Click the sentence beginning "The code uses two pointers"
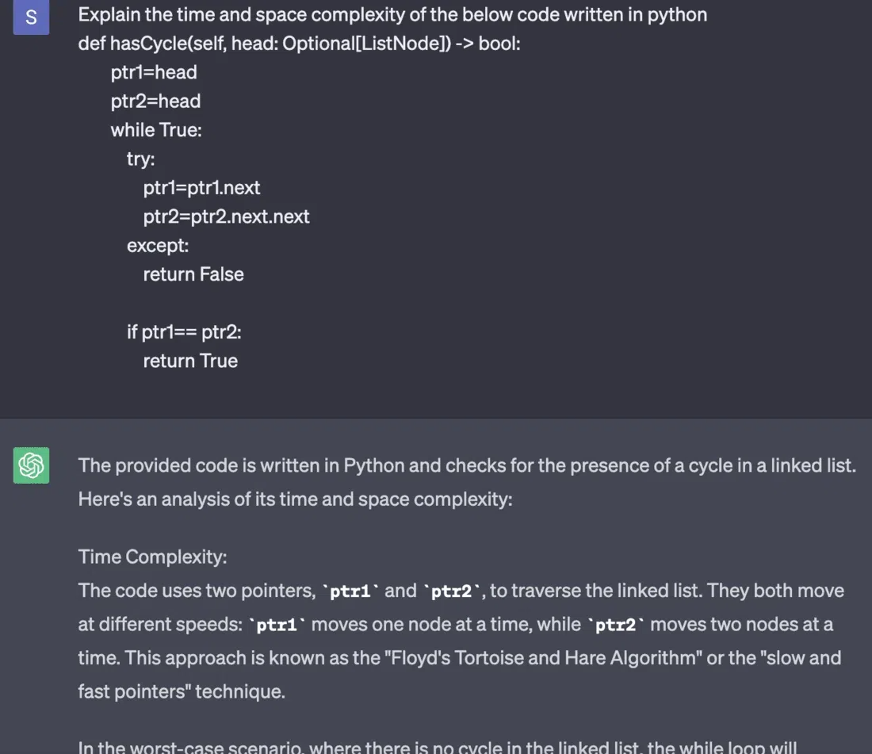Screen dimensions: 872x754 click(461, 591)
